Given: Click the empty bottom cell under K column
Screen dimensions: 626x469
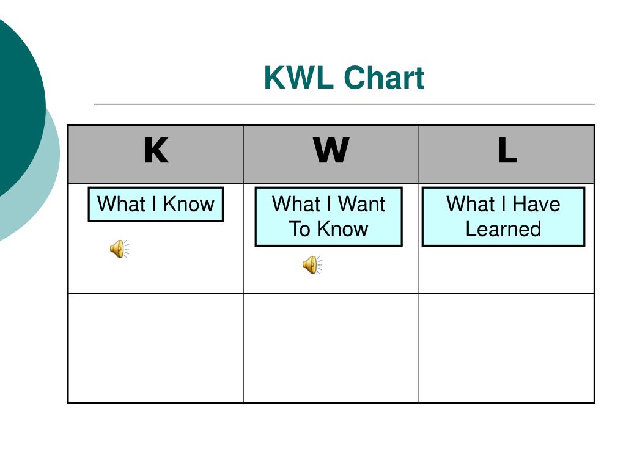Looking at the screenshot, I should click(x=156, y=348).
